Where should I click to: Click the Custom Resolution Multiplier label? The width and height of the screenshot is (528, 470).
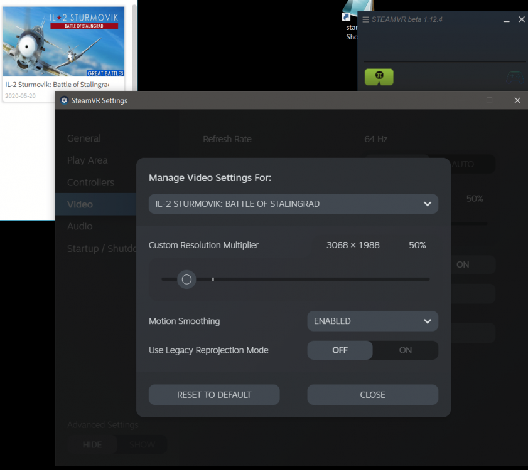[x=203, y=245]
